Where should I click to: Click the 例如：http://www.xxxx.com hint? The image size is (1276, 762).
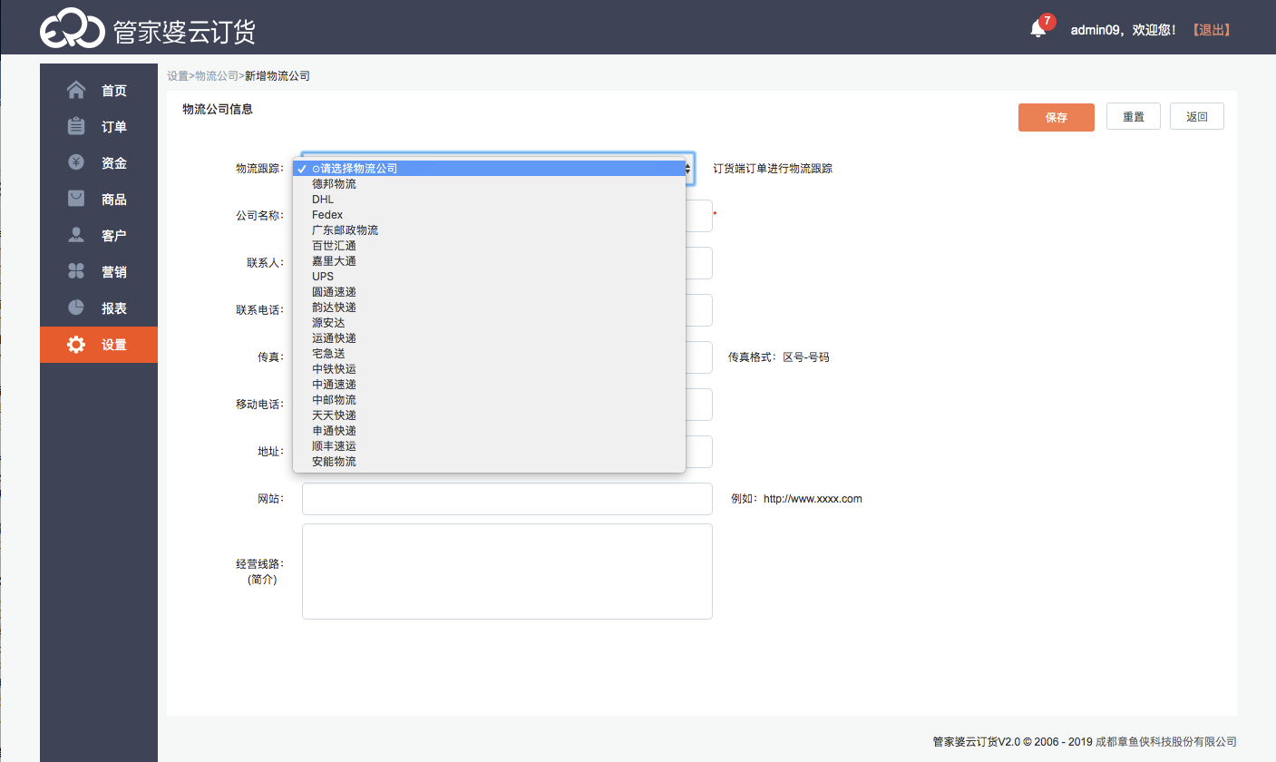click(797, 499)
